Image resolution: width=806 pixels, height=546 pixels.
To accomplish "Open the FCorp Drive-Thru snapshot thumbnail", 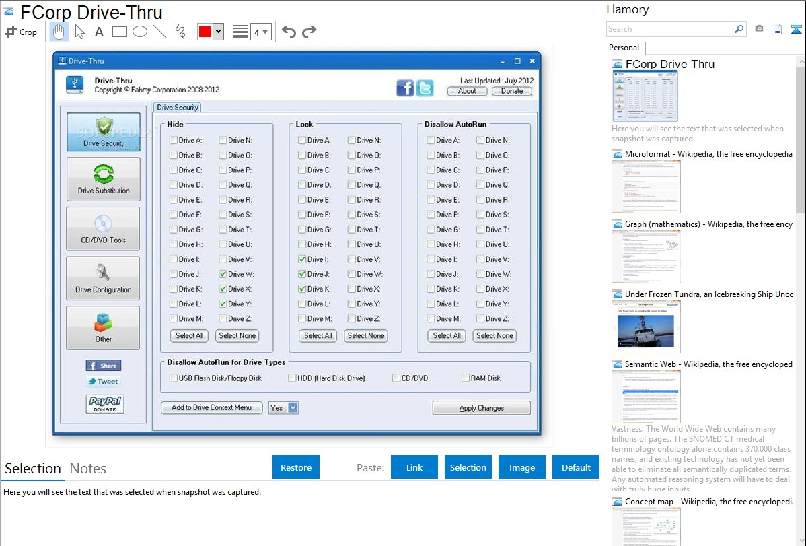I will click(645, 96).
